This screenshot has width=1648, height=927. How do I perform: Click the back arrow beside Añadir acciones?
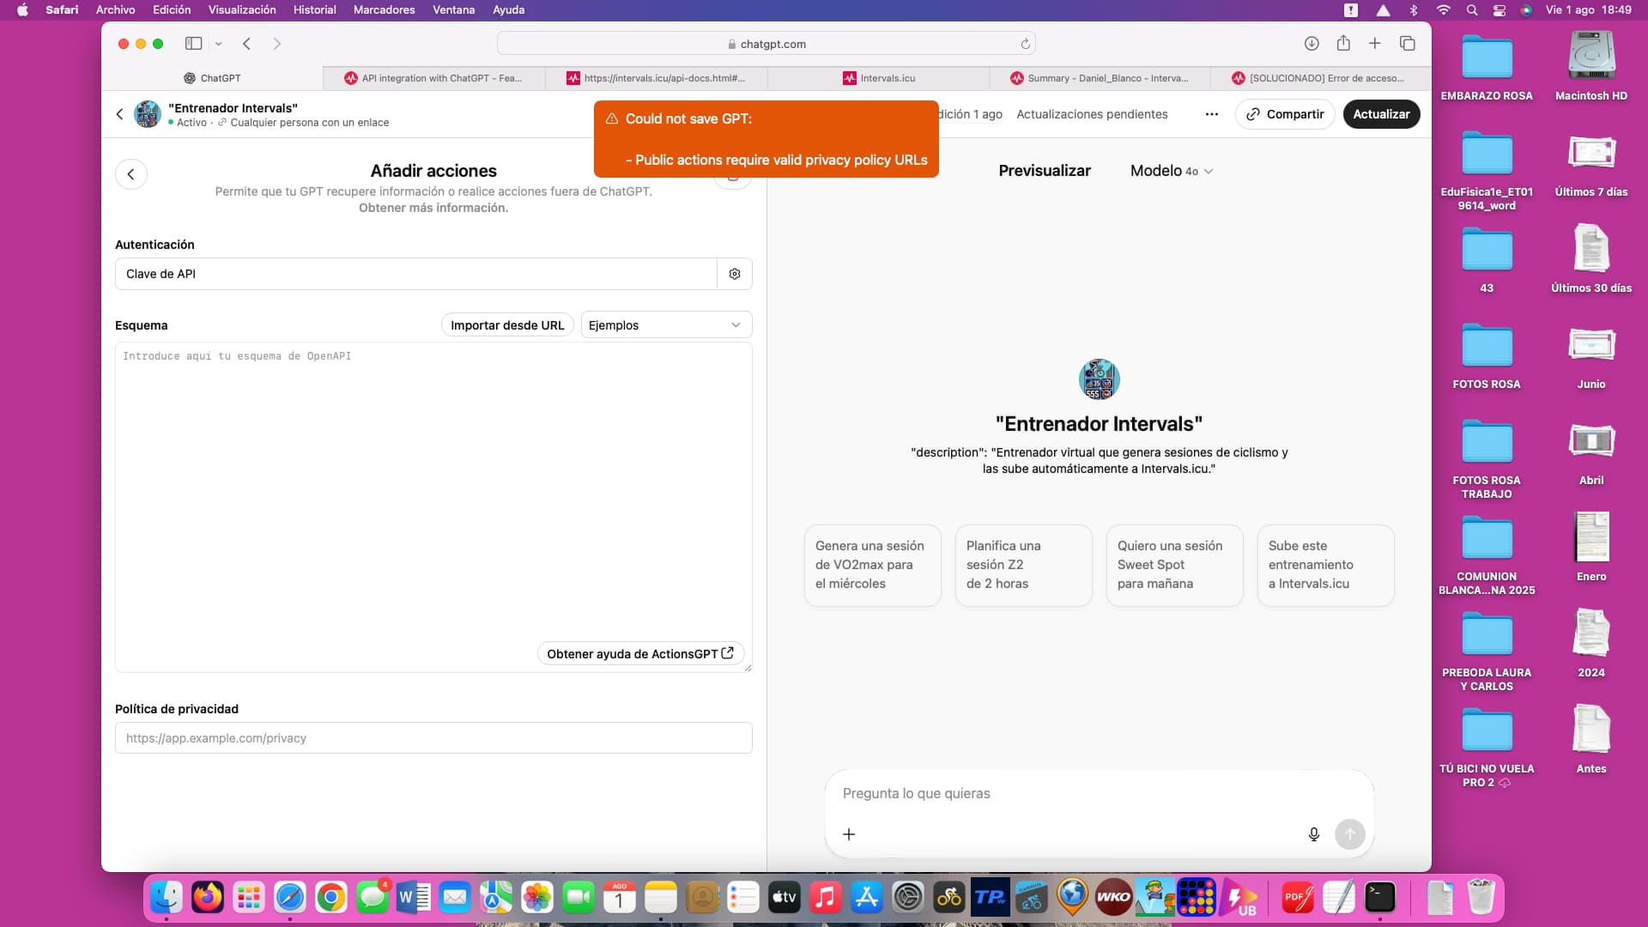click(x=130, y=174)
